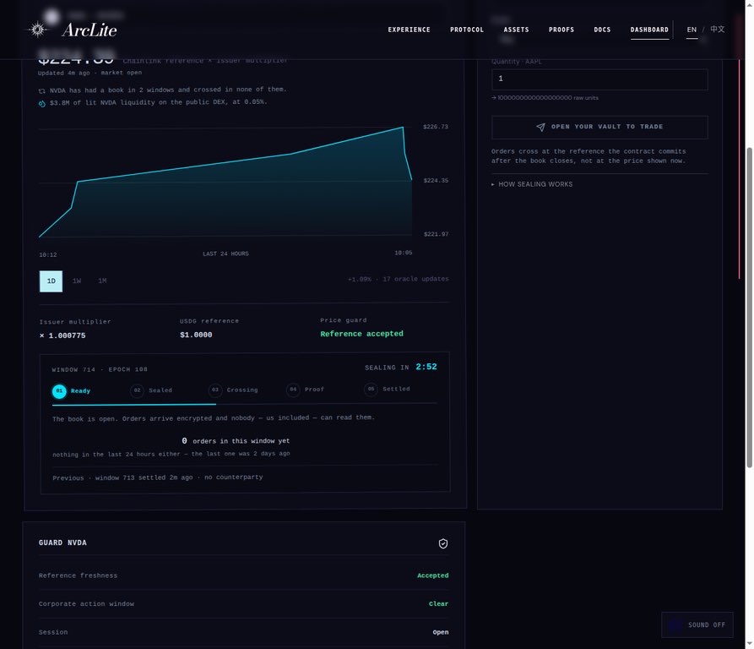Click the 03 Crossing step circle
754x649 pixels.
(215, 390)
